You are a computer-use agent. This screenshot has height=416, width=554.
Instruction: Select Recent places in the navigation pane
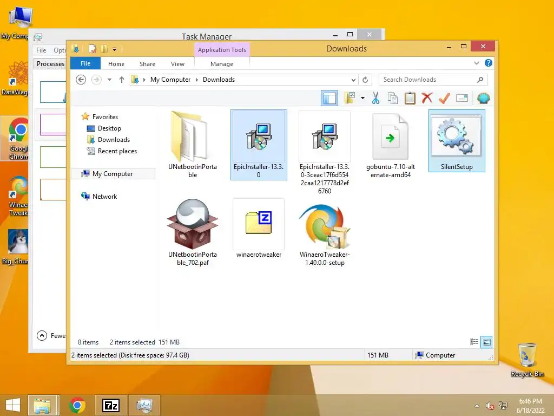tap(117, 151)
